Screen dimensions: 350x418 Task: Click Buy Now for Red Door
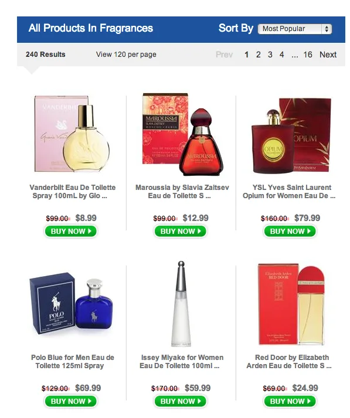coord(290,401)
